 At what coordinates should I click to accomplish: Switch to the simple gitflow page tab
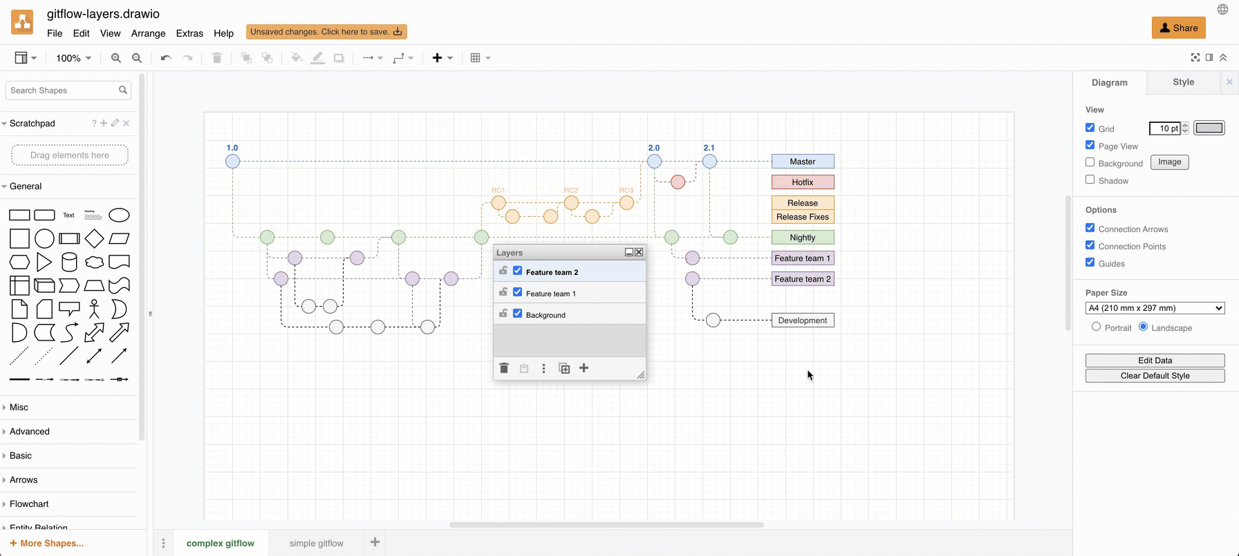pyautogui.click(x=316, y=543)
